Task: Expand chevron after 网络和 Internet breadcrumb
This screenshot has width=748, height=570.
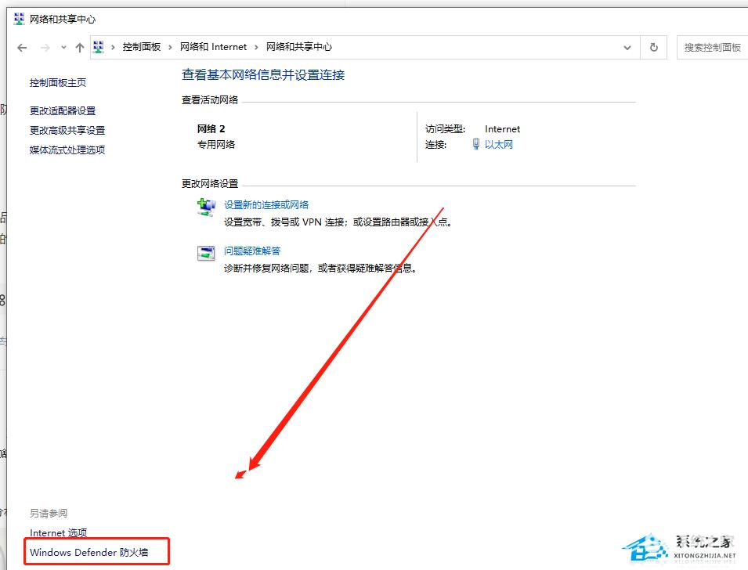Action: point(256,47)
